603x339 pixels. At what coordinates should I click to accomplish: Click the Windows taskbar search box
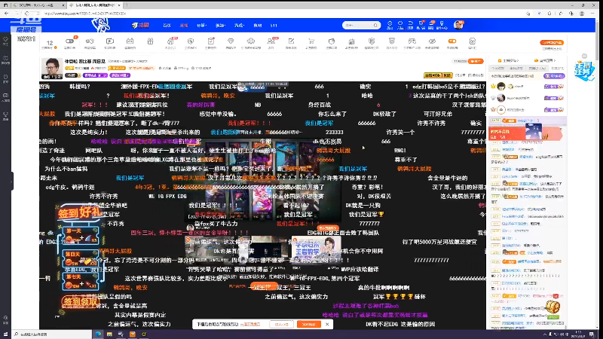(52, 334)
